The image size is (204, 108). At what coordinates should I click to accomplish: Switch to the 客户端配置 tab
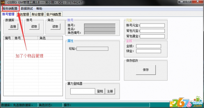point(54,14)
